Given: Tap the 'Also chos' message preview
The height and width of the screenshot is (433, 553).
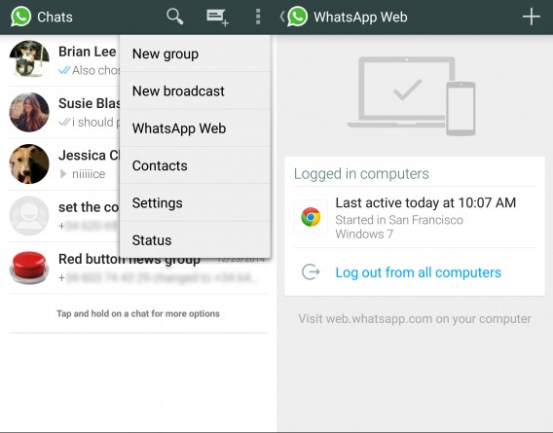Looking at the screenshot, I should 96,70.
